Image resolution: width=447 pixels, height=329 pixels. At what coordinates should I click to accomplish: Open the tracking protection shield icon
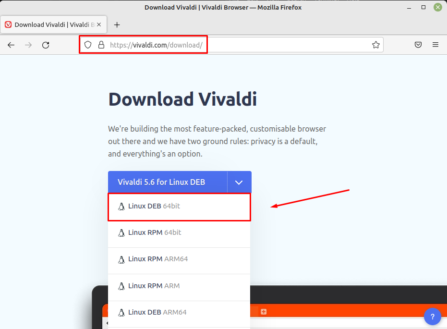tap(88, 45)
